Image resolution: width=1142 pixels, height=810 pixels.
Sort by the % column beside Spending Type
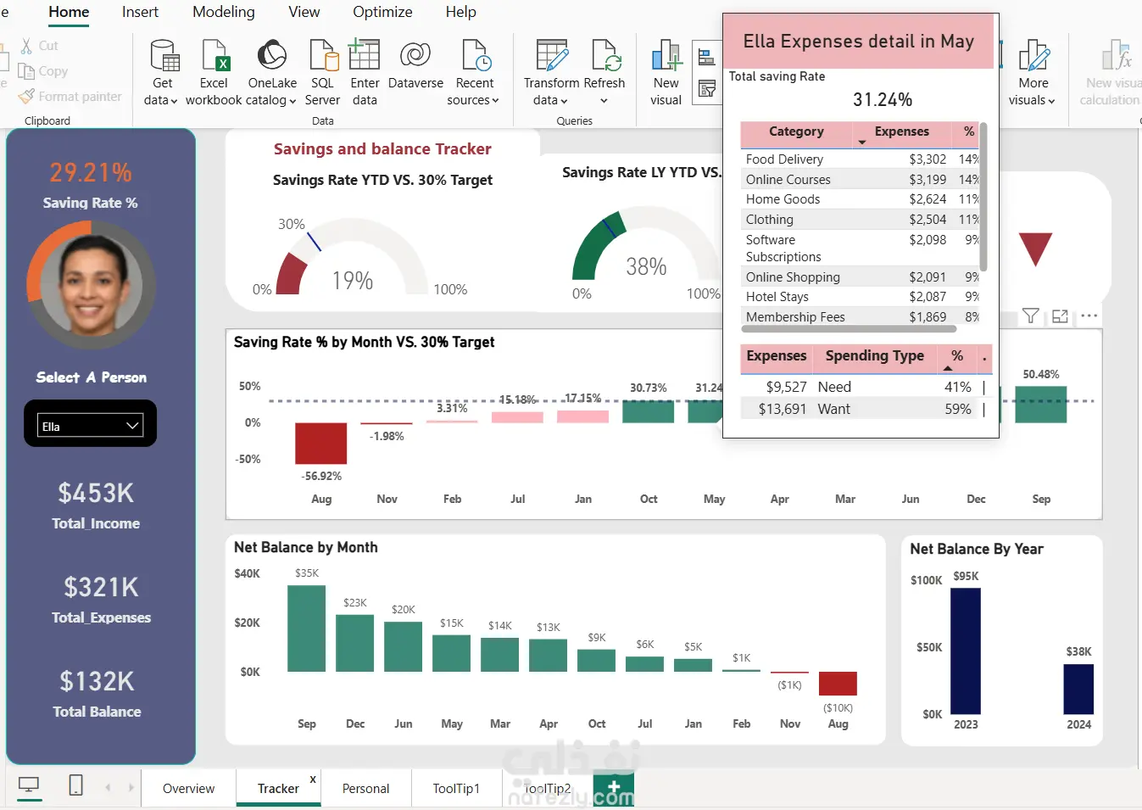coord(956,356)
